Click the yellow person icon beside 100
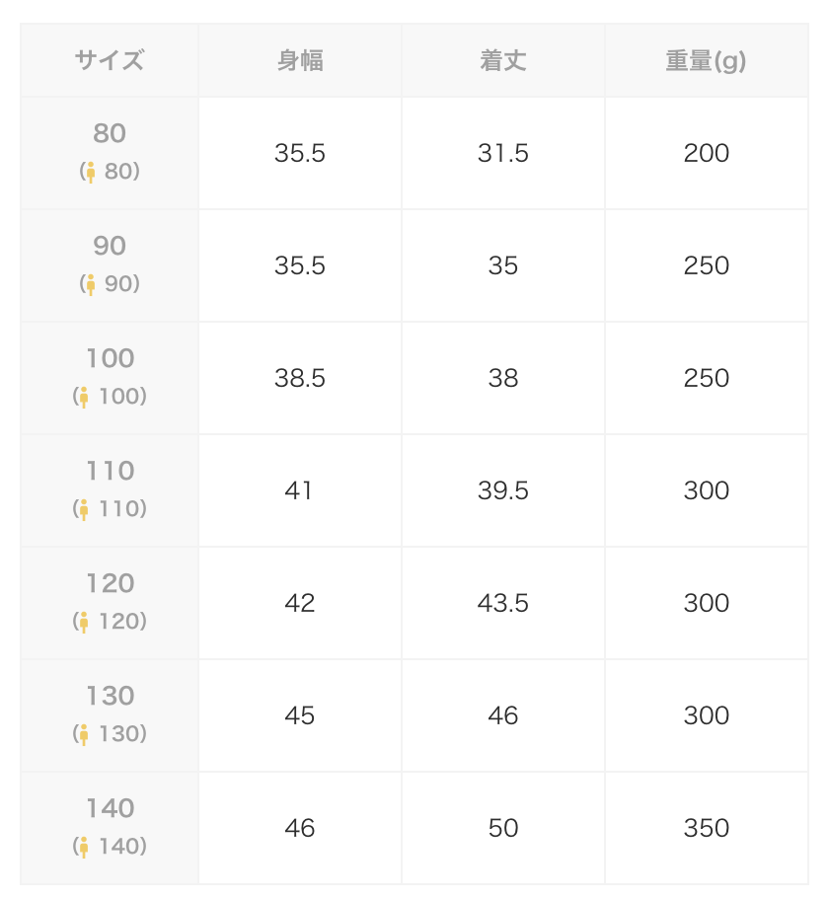 click(x=84, y=397)
